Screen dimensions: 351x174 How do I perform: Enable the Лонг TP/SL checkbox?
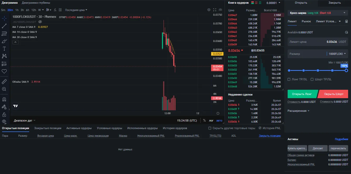pyautogui.click(x=289, y=79)
